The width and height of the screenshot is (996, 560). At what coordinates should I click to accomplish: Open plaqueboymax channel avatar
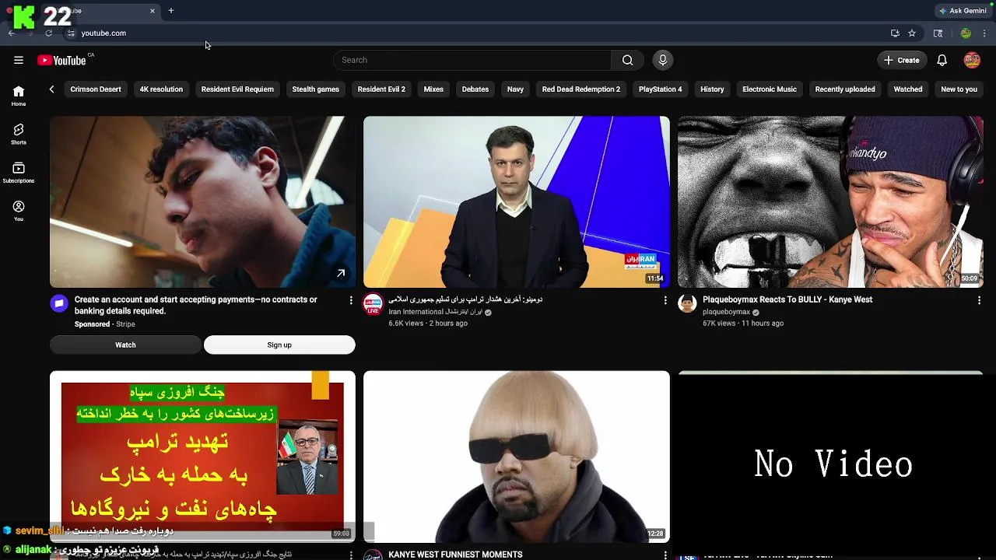687,303
